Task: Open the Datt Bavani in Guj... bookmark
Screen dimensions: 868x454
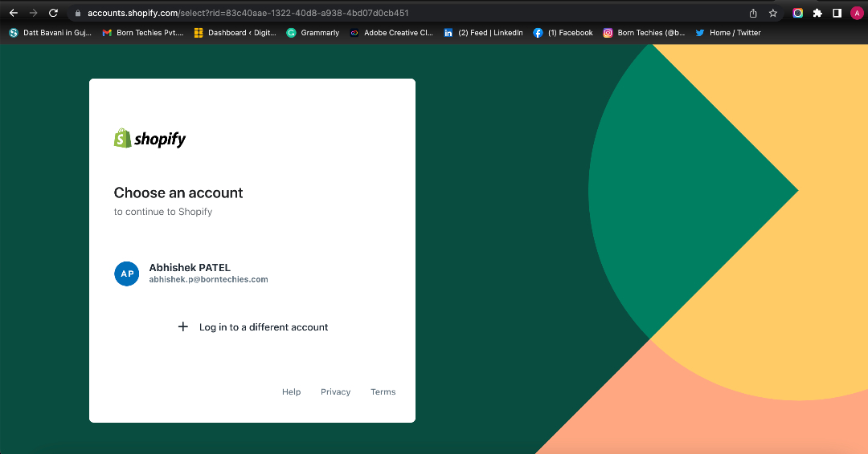Action: [x=51, y=33]
